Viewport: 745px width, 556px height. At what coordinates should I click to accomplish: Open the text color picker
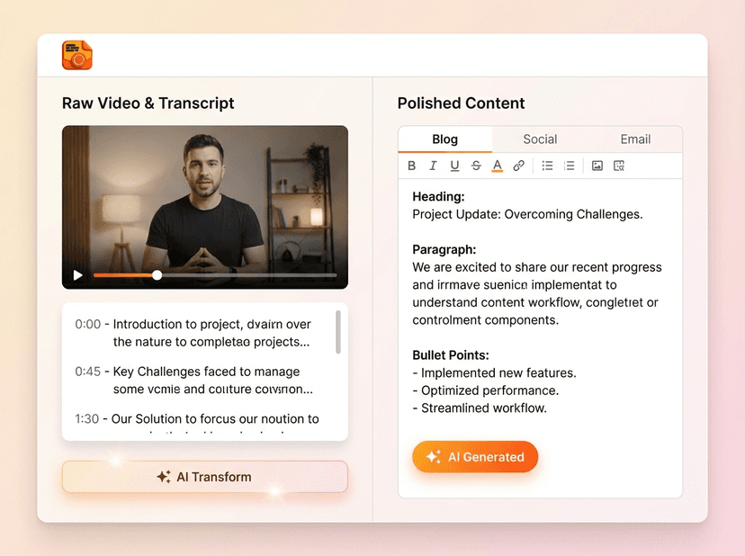498,166
